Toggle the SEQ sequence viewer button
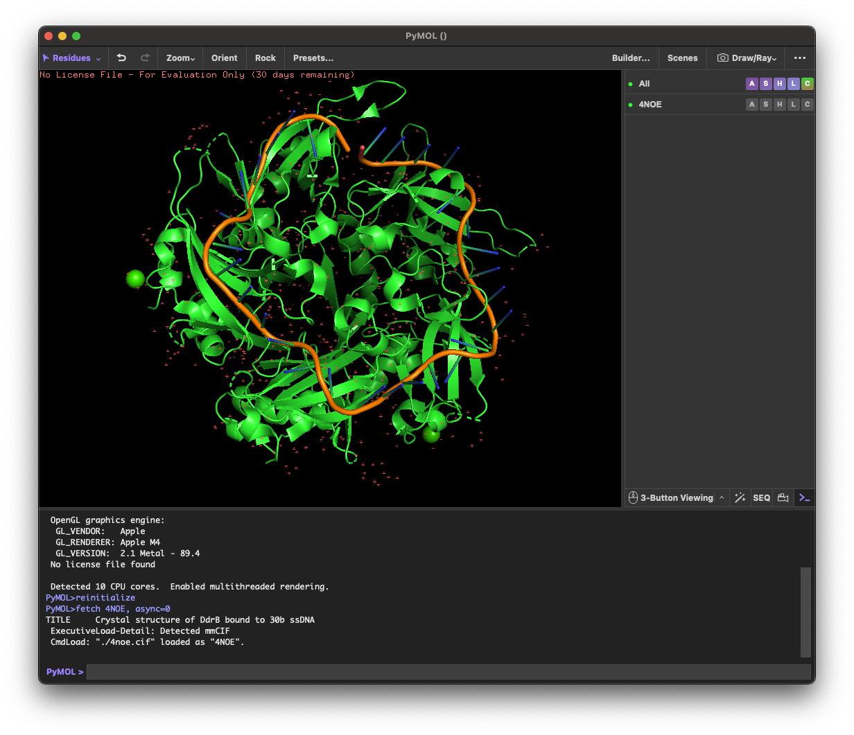 click(761, 497)
